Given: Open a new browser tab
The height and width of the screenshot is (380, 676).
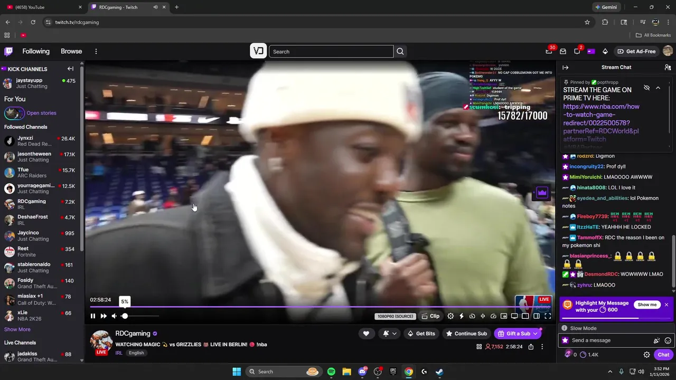Looking at the screenshot, I should [x=176, y=7].
